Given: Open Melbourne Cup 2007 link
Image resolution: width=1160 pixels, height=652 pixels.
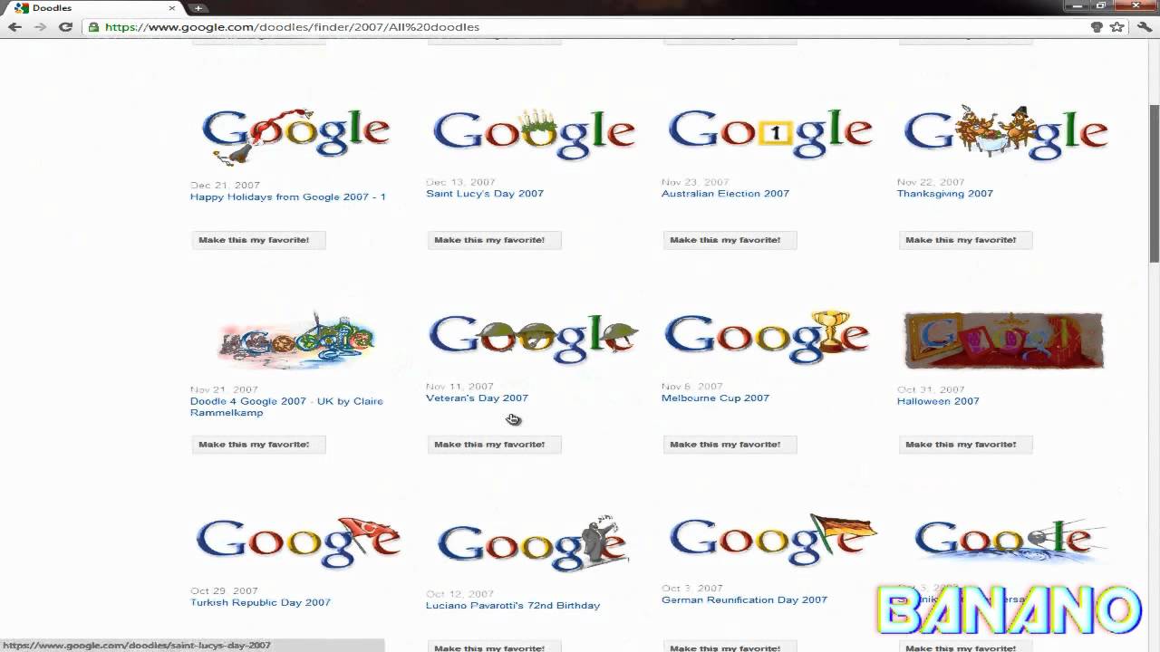Looking at the screenshot, I should pos(715,398).
